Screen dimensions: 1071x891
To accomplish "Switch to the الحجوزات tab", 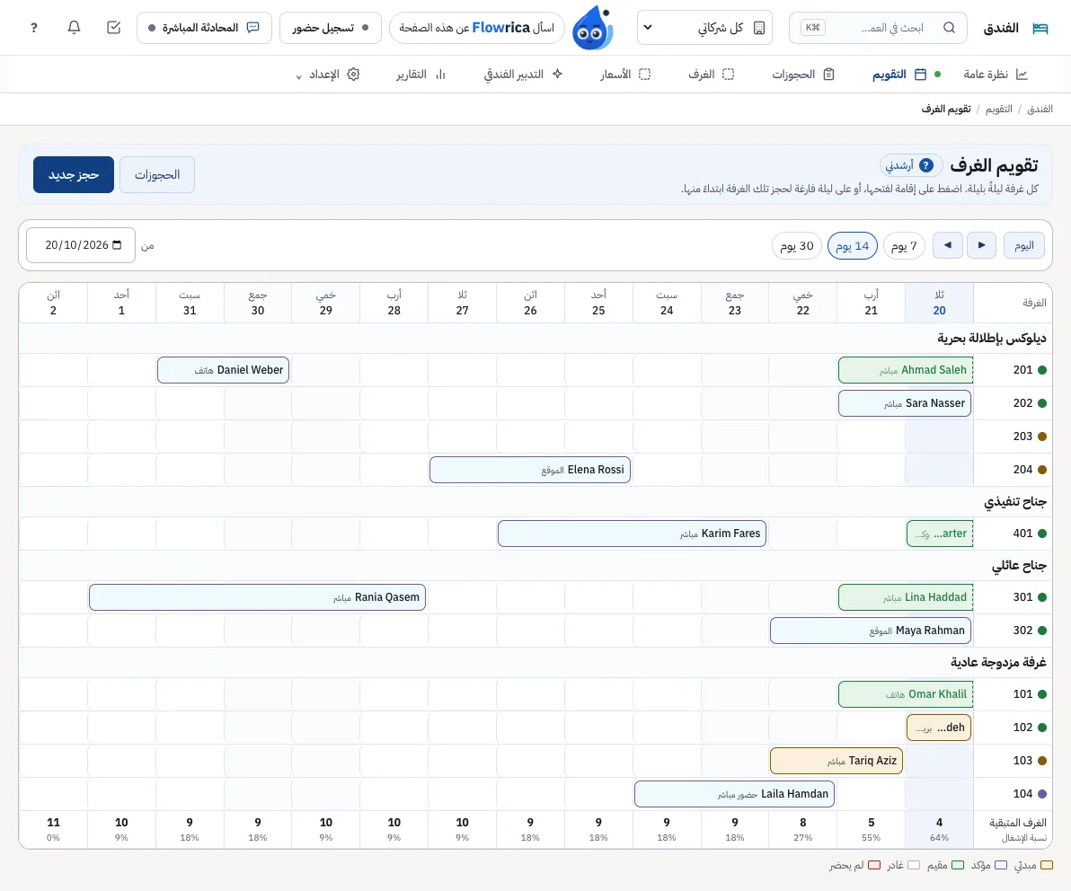I will click(803, 75).
